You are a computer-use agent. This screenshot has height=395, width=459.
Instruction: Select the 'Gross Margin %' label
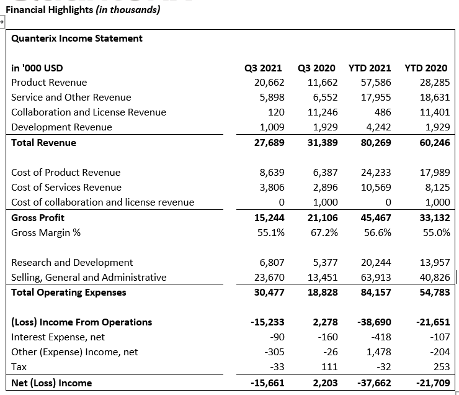(x=46, y=233)
